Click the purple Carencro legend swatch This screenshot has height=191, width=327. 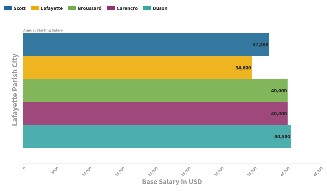click(x=111, y=8)
